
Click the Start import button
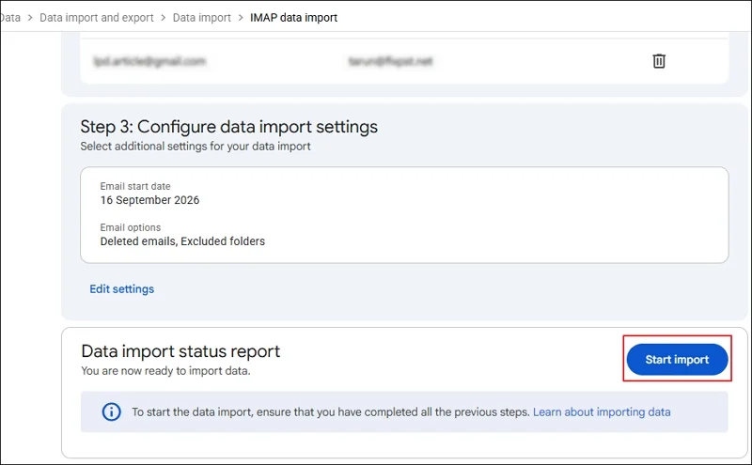tap(677, 359)
